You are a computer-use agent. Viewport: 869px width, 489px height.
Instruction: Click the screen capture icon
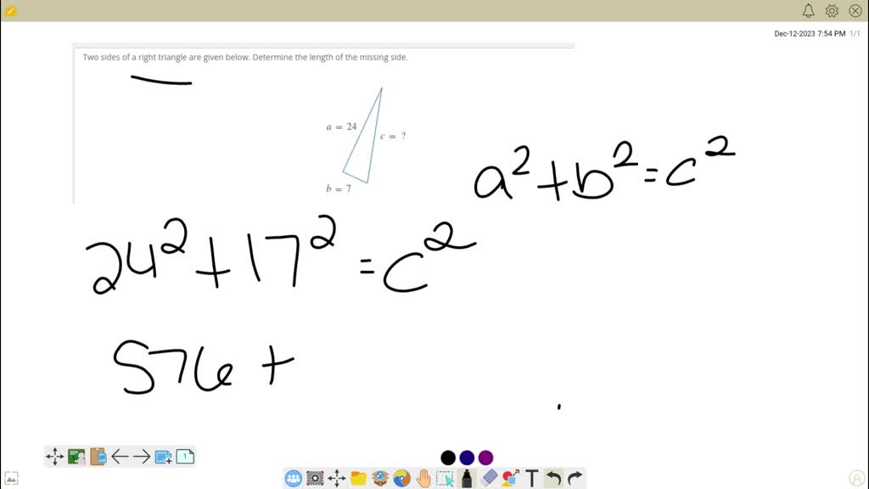315,477
